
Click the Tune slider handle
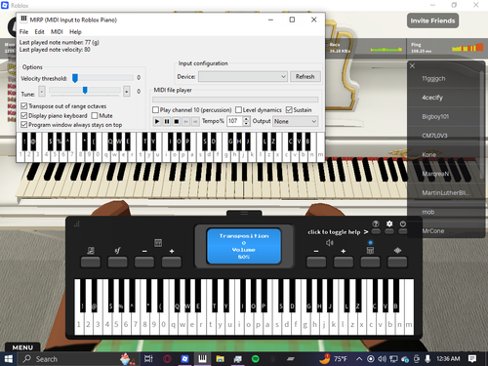tap(85, 91)
